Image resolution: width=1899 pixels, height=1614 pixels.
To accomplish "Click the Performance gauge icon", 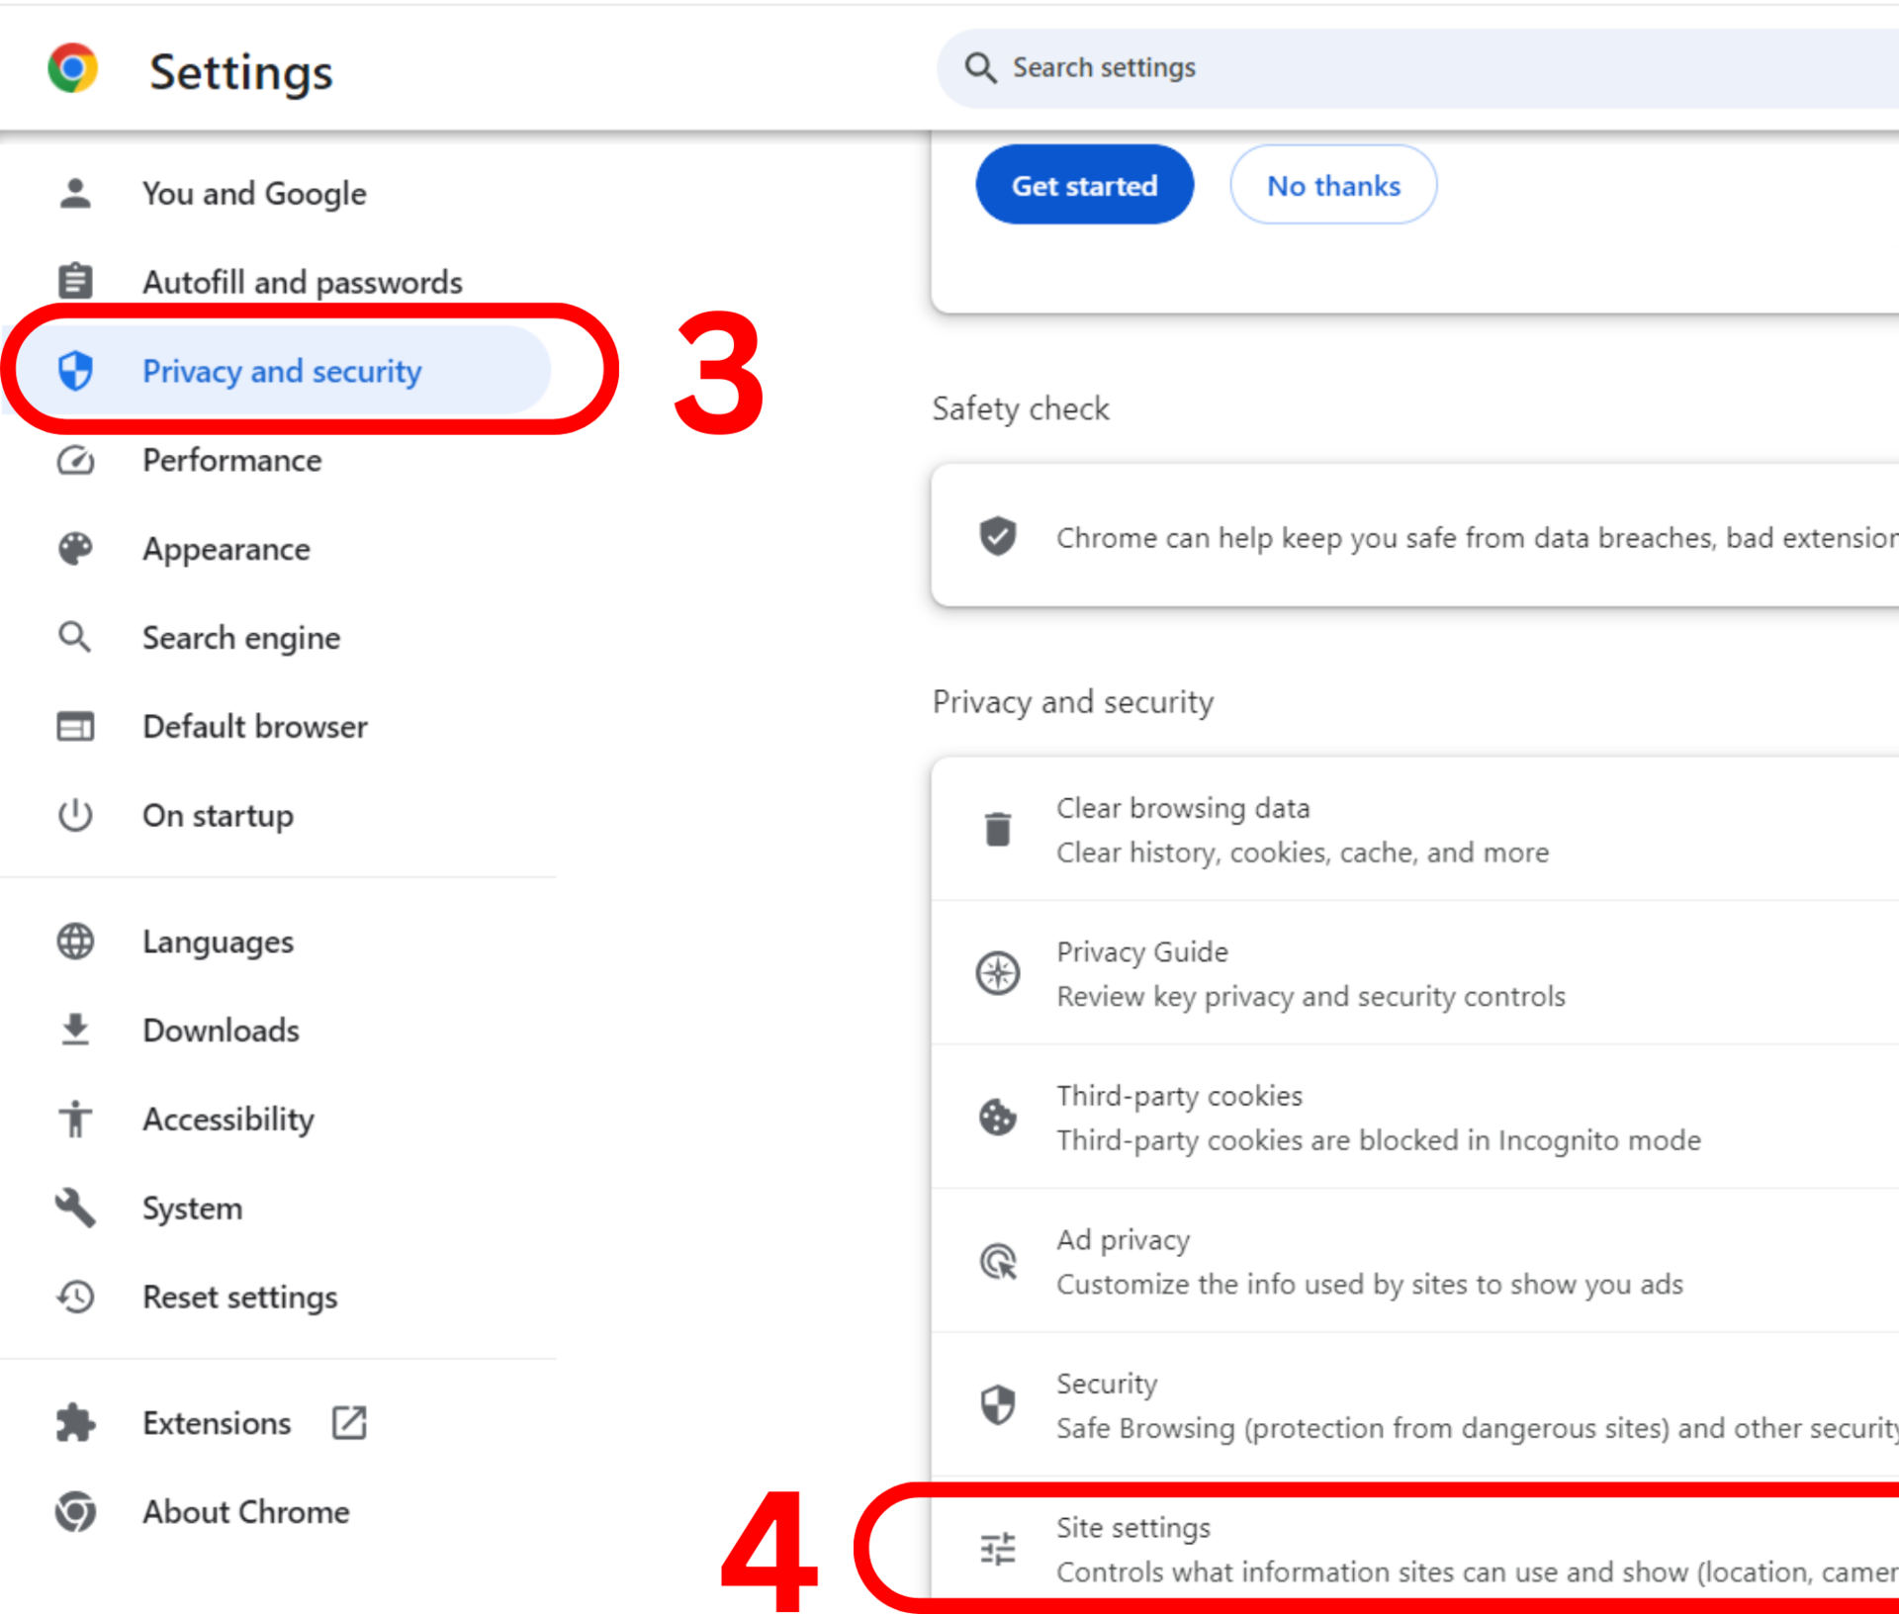I will 76,460.
